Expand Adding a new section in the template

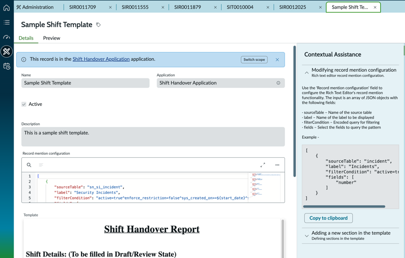(307, 236)
